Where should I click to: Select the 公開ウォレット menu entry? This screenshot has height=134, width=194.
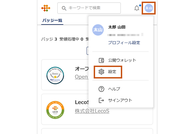[x=122, y=60]
